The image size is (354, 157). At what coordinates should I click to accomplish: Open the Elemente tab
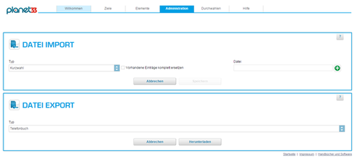tap(142, 9)
